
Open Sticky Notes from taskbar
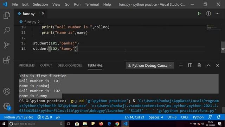(93, 124)
